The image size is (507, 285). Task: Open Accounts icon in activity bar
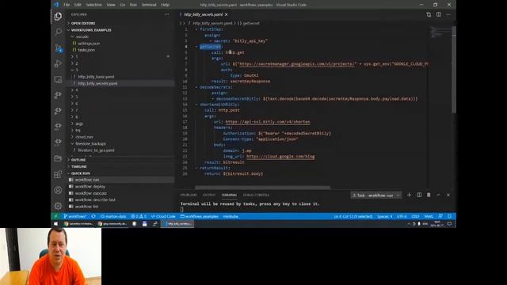pyautogui.click(x=58, y=190)
